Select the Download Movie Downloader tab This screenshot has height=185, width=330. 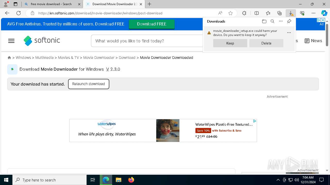114,4
